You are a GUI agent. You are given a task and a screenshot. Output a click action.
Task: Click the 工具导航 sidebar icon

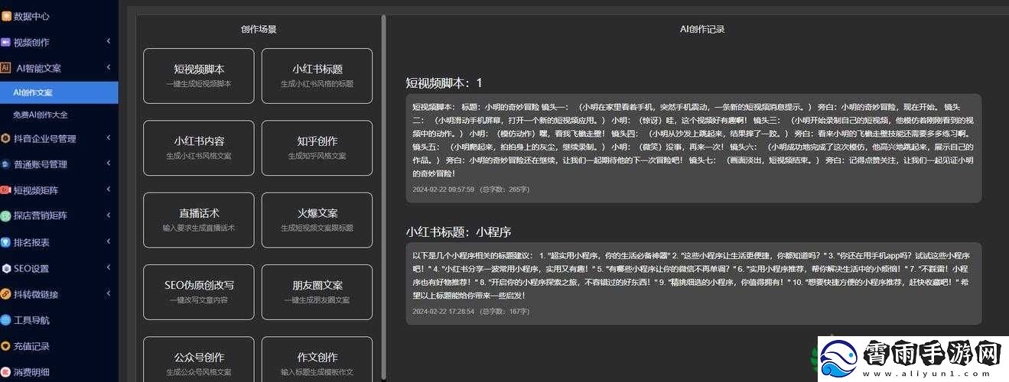pos(6,320)
